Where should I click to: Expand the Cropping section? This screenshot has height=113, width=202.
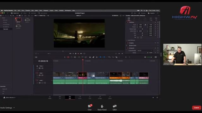click(131, 43)
